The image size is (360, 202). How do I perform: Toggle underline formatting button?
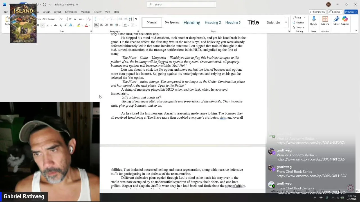coord(48,25)
